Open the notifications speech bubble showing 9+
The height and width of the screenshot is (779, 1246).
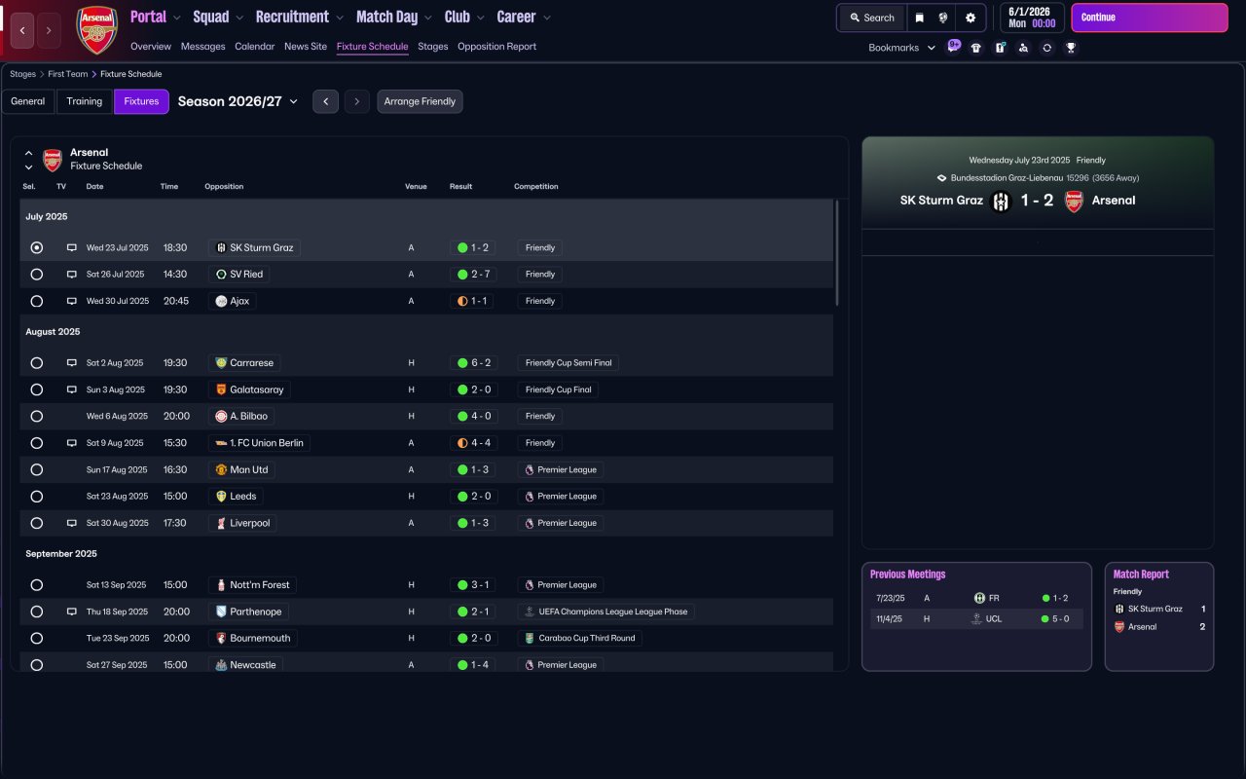coord(954,46)
